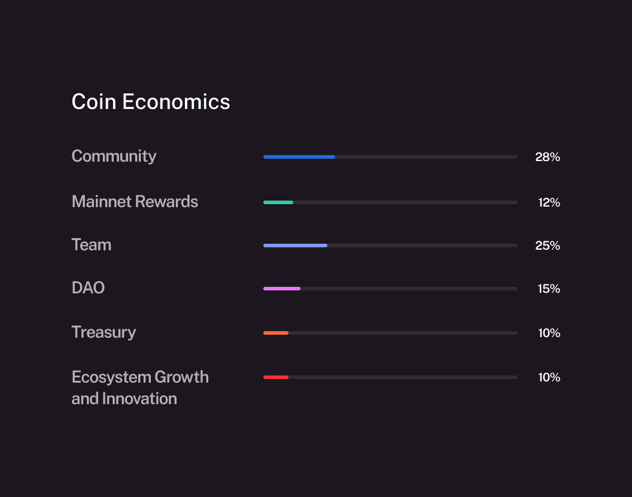Click the red Ecosystem Growth bar fill
The image size is (632, 497).
[x=276, y=377]
